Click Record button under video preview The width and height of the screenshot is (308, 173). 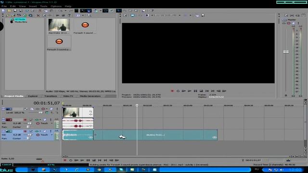(x=172, y=91)
